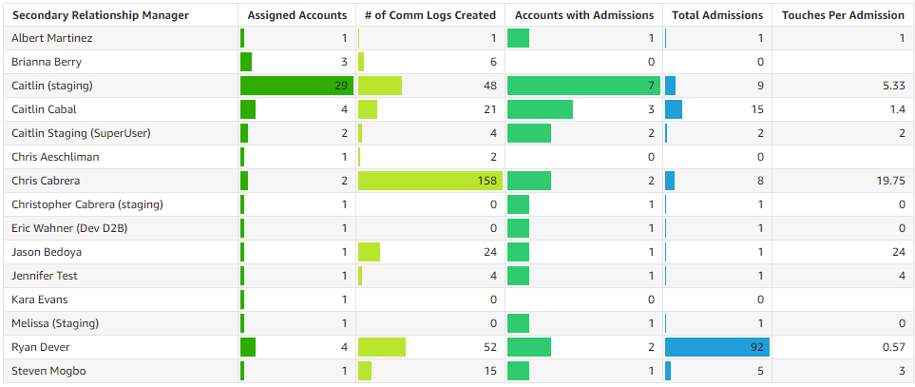
Task: Click Steven Mogbo's name cell
Action: pos(48,371)
